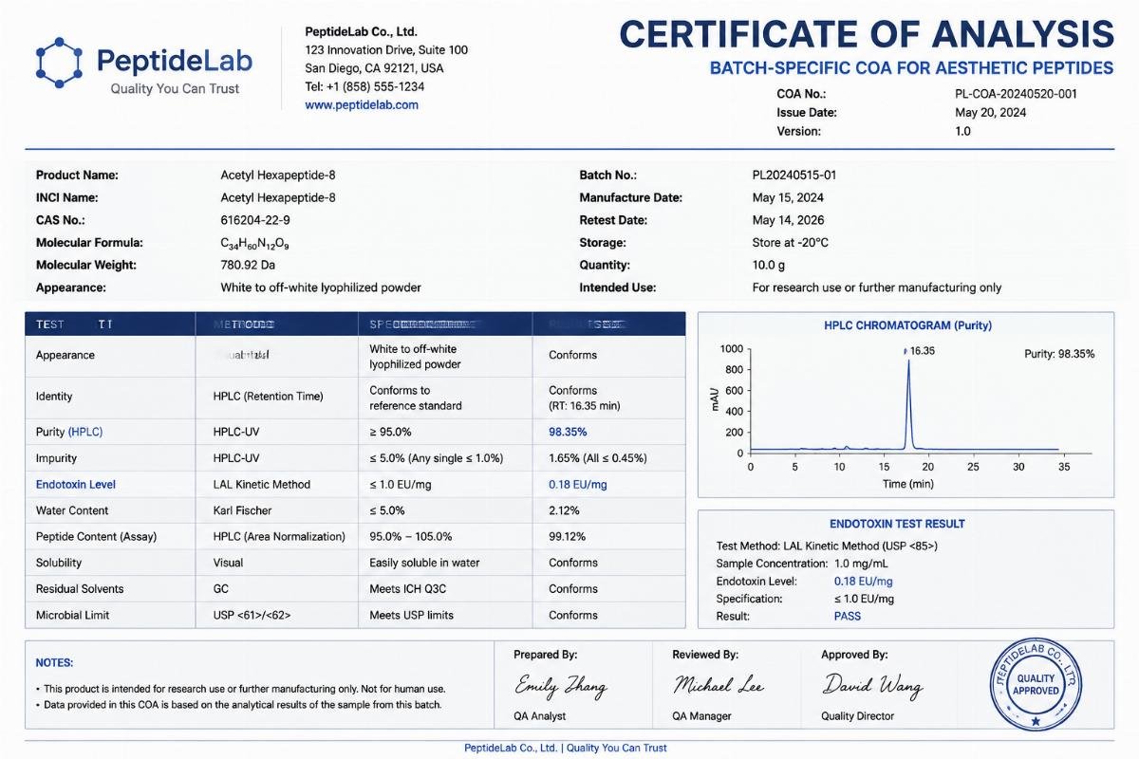The image size is (1139, 759).
Task: Click the USP <61>/<62> method cell
Action: pos(252,615)
